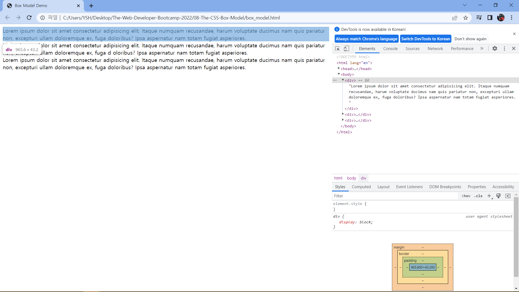
Task: Collapse the body element node
Action: pyautogui.click(x=339, y=74)
